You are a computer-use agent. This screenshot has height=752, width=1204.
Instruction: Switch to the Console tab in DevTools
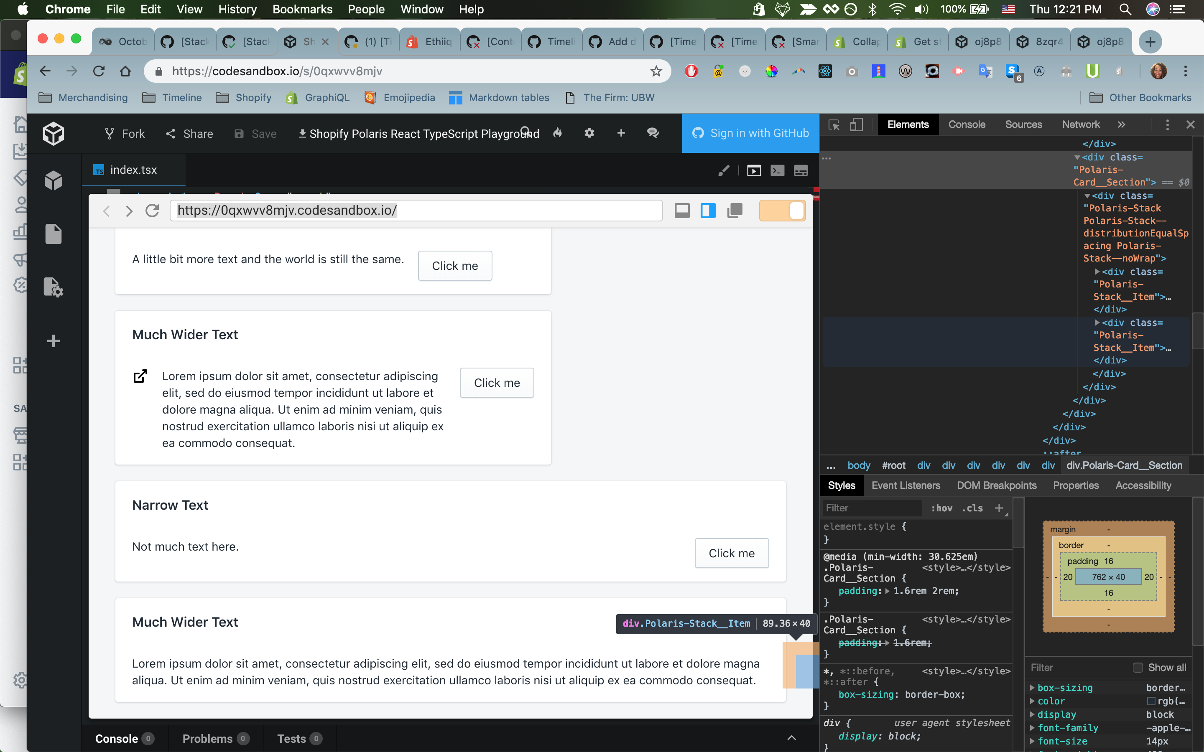(967, 124)
